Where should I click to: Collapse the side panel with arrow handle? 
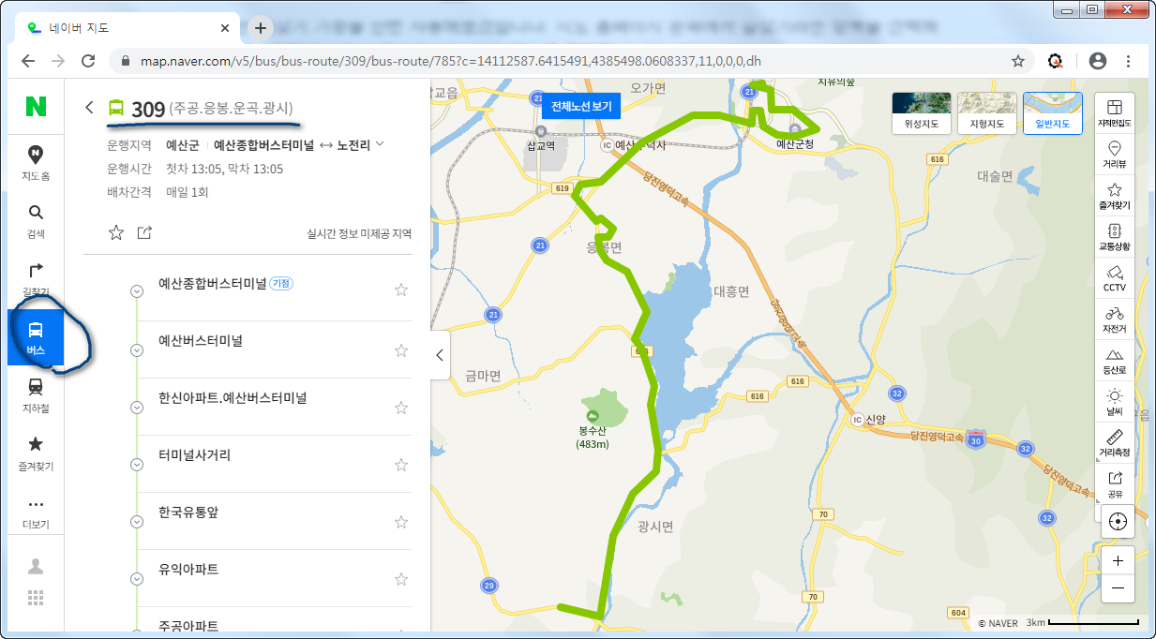440,355
